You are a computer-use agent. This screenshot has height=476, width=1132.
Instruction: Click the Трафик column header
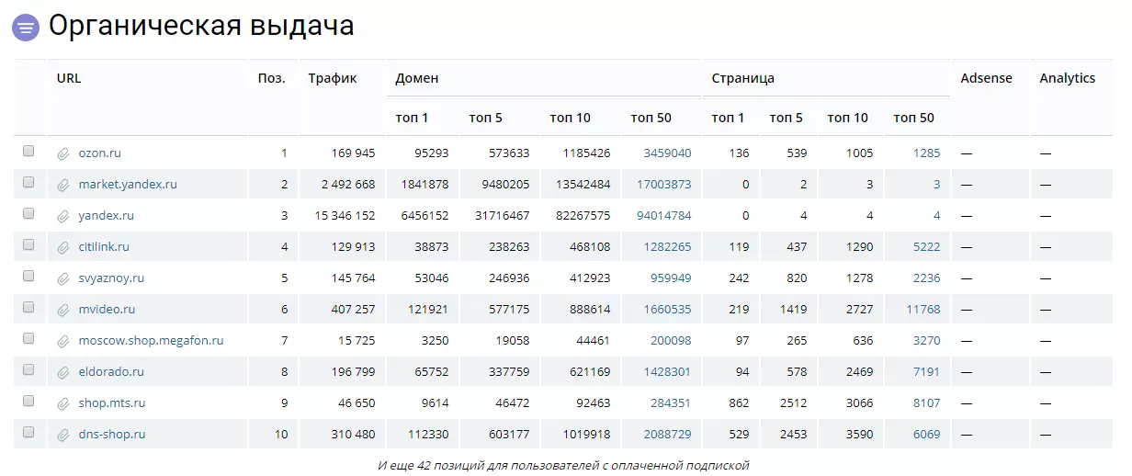coord(332,78)
